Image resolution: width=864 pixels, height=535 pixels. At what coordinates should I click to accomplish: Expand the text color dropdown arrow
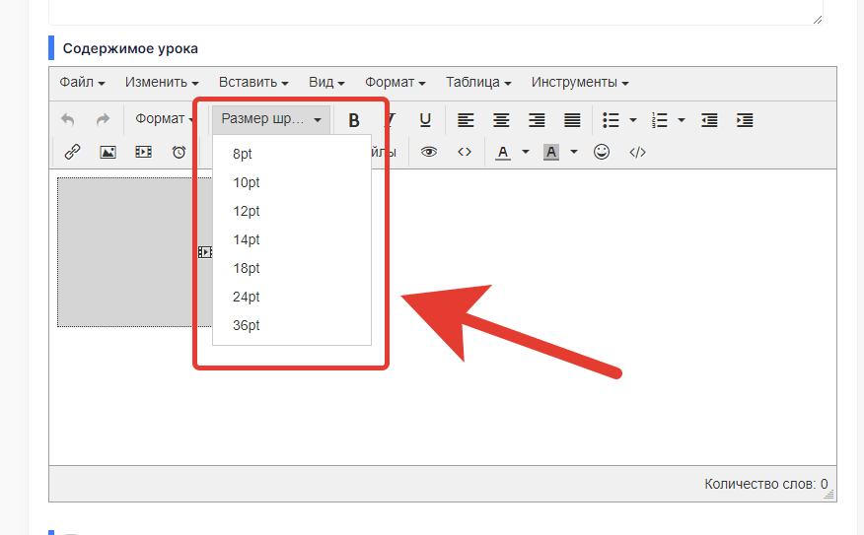click(526, 153)
